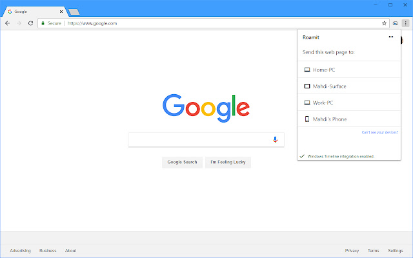Click the tablet icon next to Mahdi-Surface
Viewport: 413px width, 258px height.
(307, 86)
